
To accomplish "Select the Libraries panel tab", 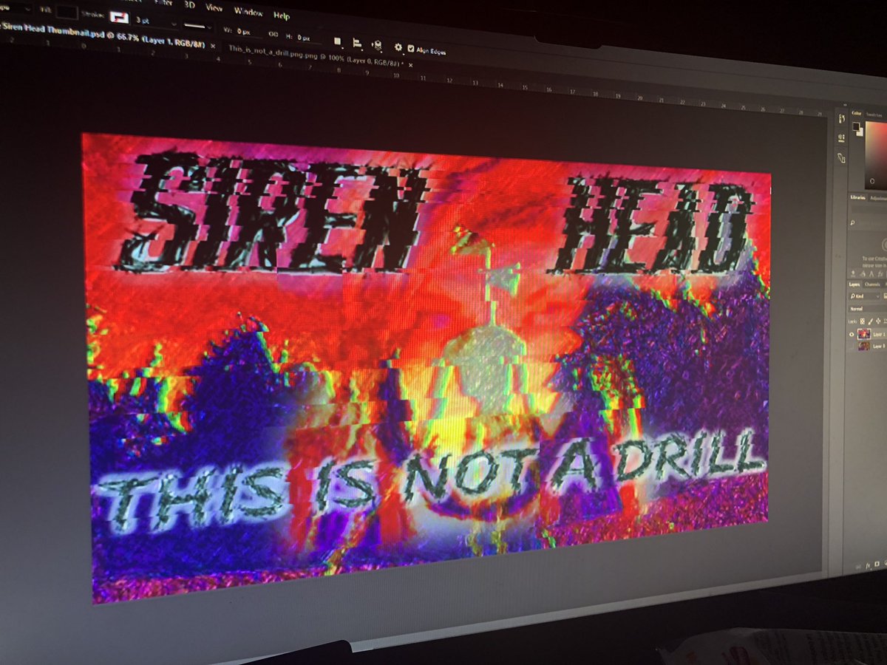I will click(857, 197).
